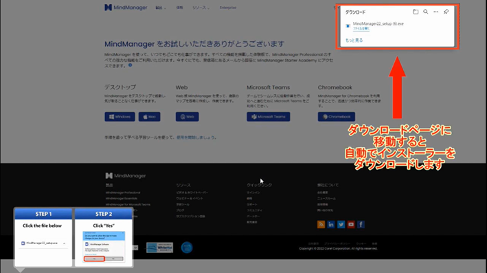The height and width of the screenshot is (273, 487).
Task: Pin the downloads panel
Action: tap(446, 12)
